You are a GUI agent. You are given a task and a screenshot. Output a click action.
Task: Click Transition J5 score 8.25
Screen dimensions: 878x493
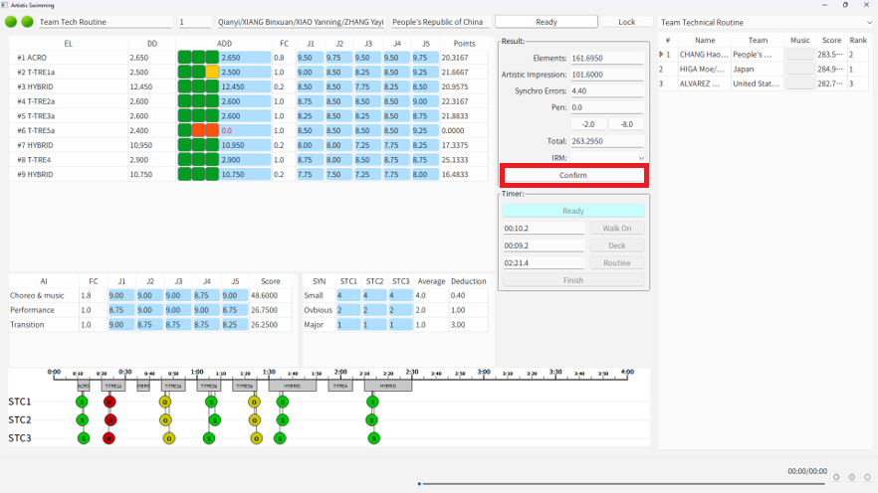235,324
